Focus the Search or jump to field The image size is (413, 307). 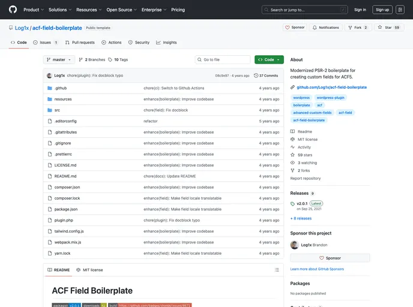click(x=305, y=10)
